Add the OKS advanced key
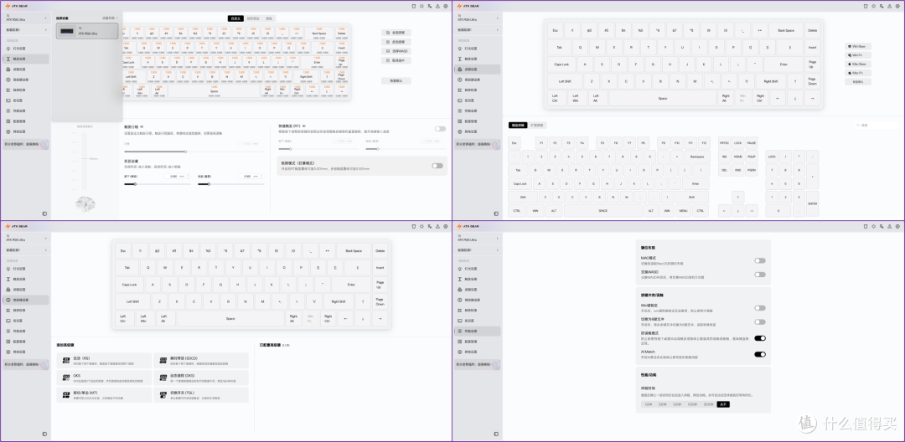The image size is (905, 442). (x=104, y=378)
